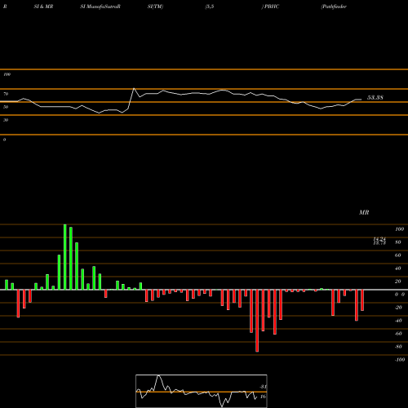Click the '-31' value in mini chart

click(263, 387)
